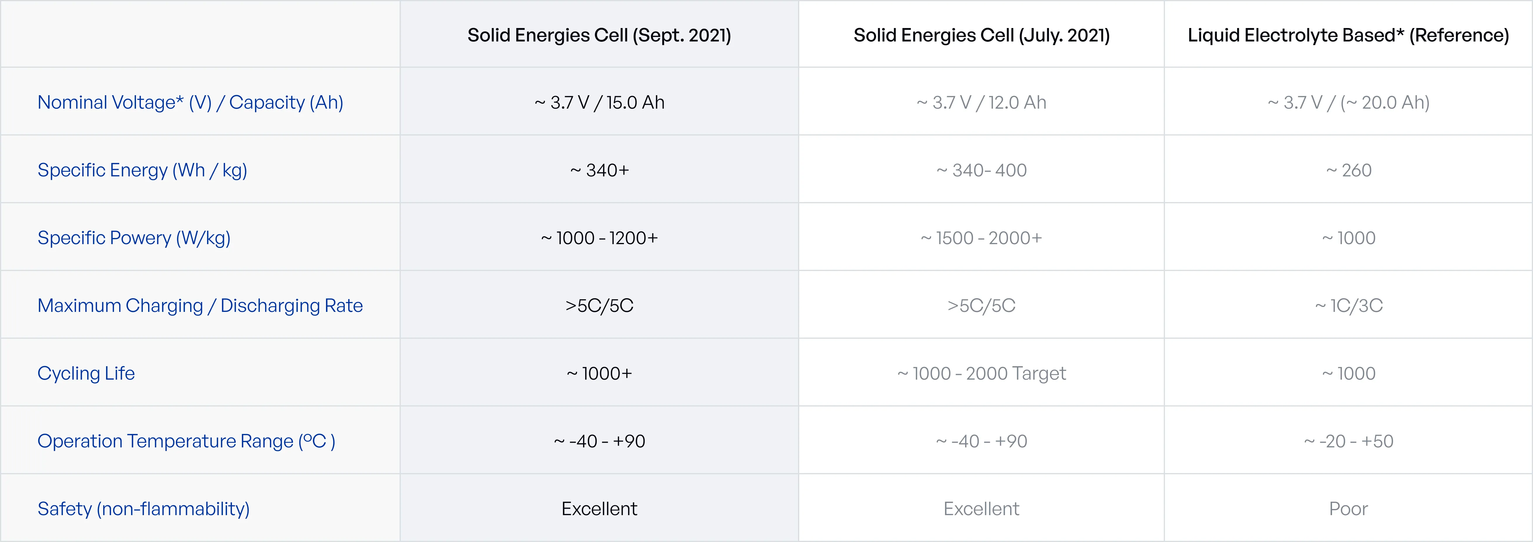Viewport: 1533px width, 542px height.
Task: Select the ~ 1000 - 2000 Target cell
Action: coord(981,374)
